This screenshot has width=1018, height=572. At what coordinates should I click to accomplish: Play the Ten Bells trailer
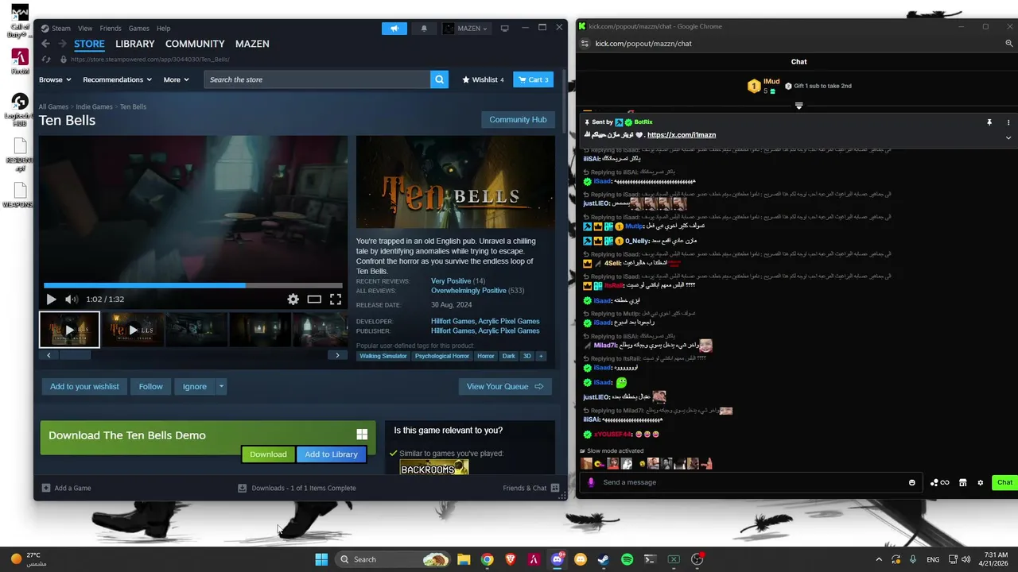(51, 300)
